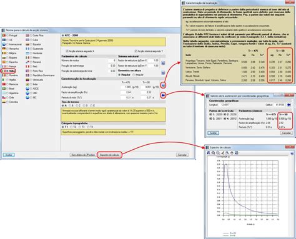296x239 pixels.
Task: Click Aceitar in the coordinates dialog
Action: (x=213, y=133)
